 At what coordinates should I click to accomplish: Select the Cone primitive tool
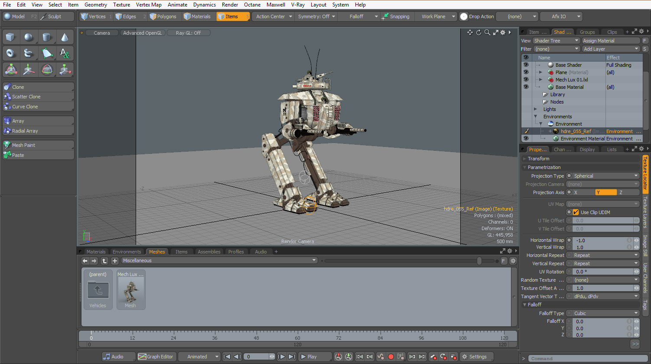pos(65,37)
